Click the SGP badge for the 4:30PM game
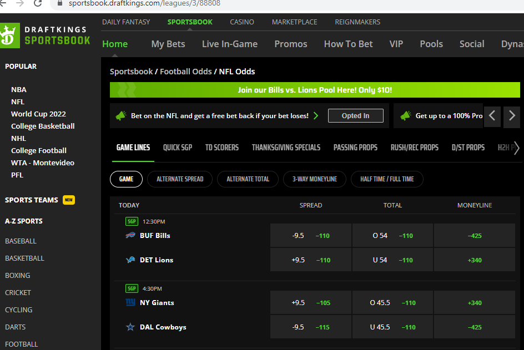Viewport: 524px width, 350px height. click(132, 288)
